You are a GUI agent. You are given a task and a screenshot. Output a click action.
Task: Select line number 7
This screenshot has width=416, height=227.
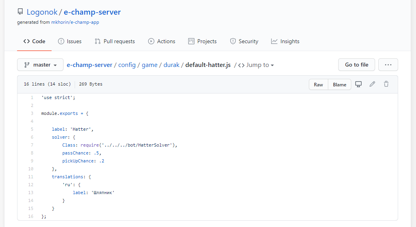32,145
